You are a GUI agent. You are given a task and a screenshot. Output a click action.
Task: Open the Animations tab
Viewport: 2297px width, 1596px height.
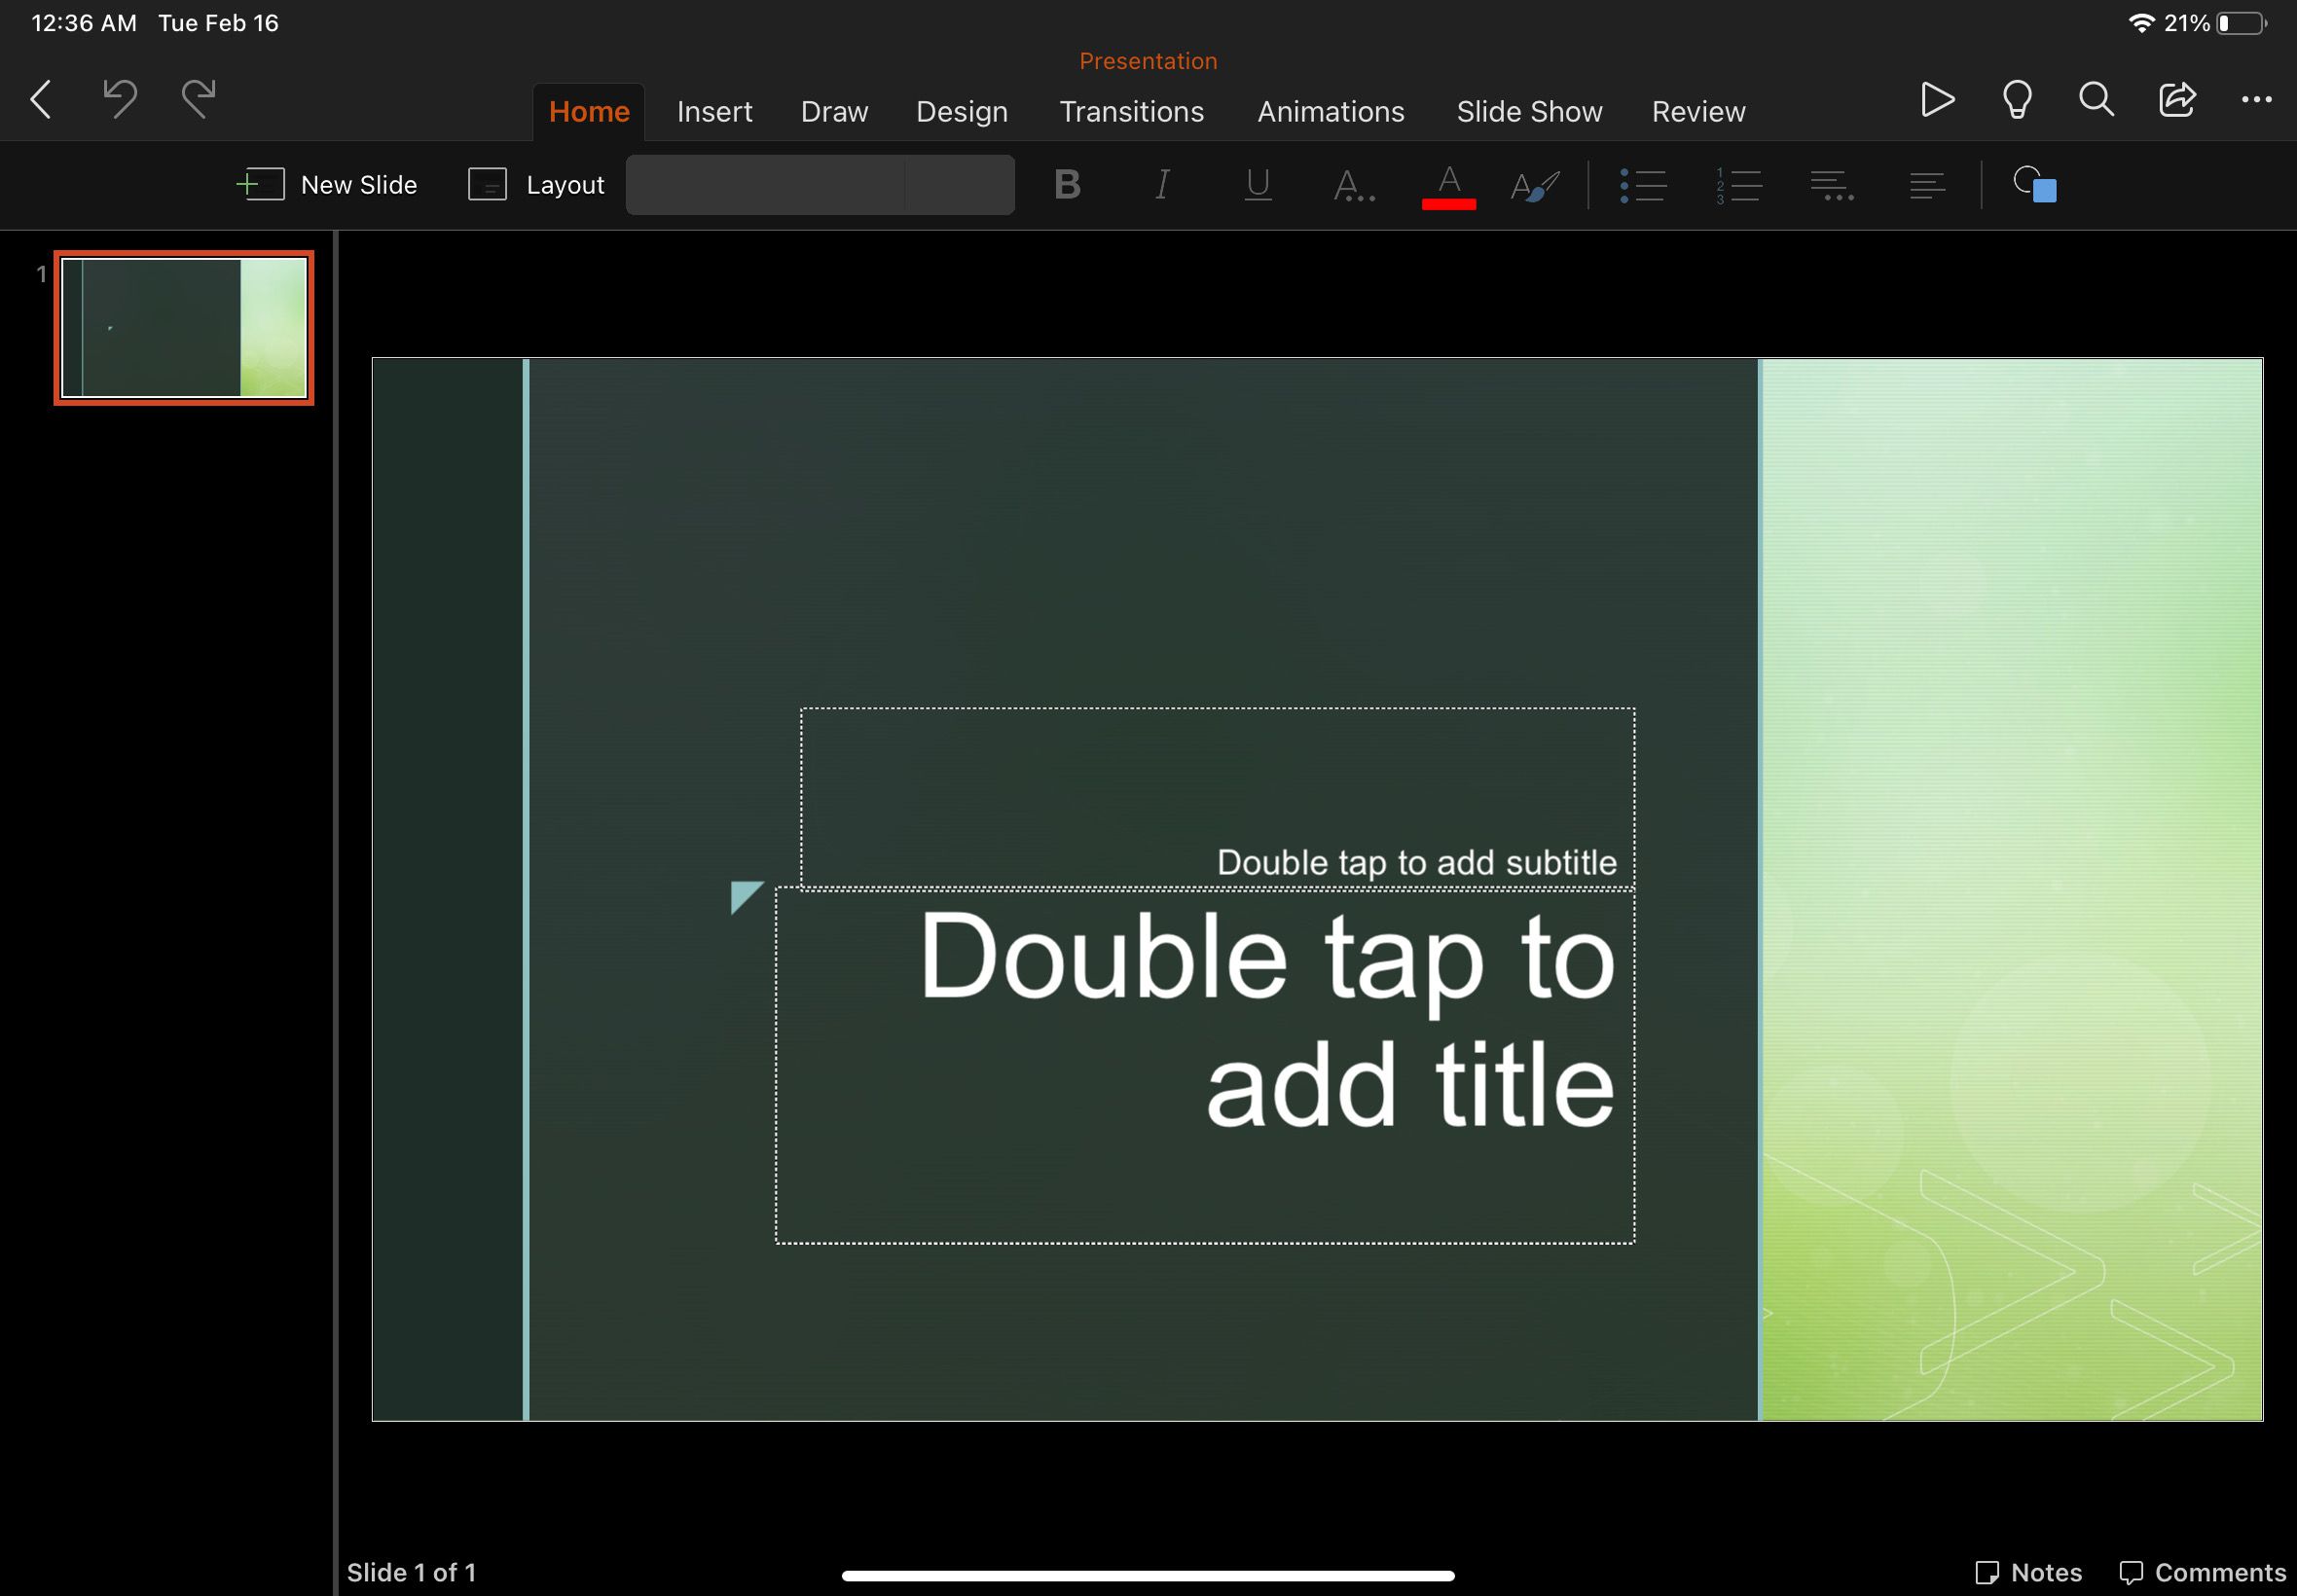click(1331, 110)
